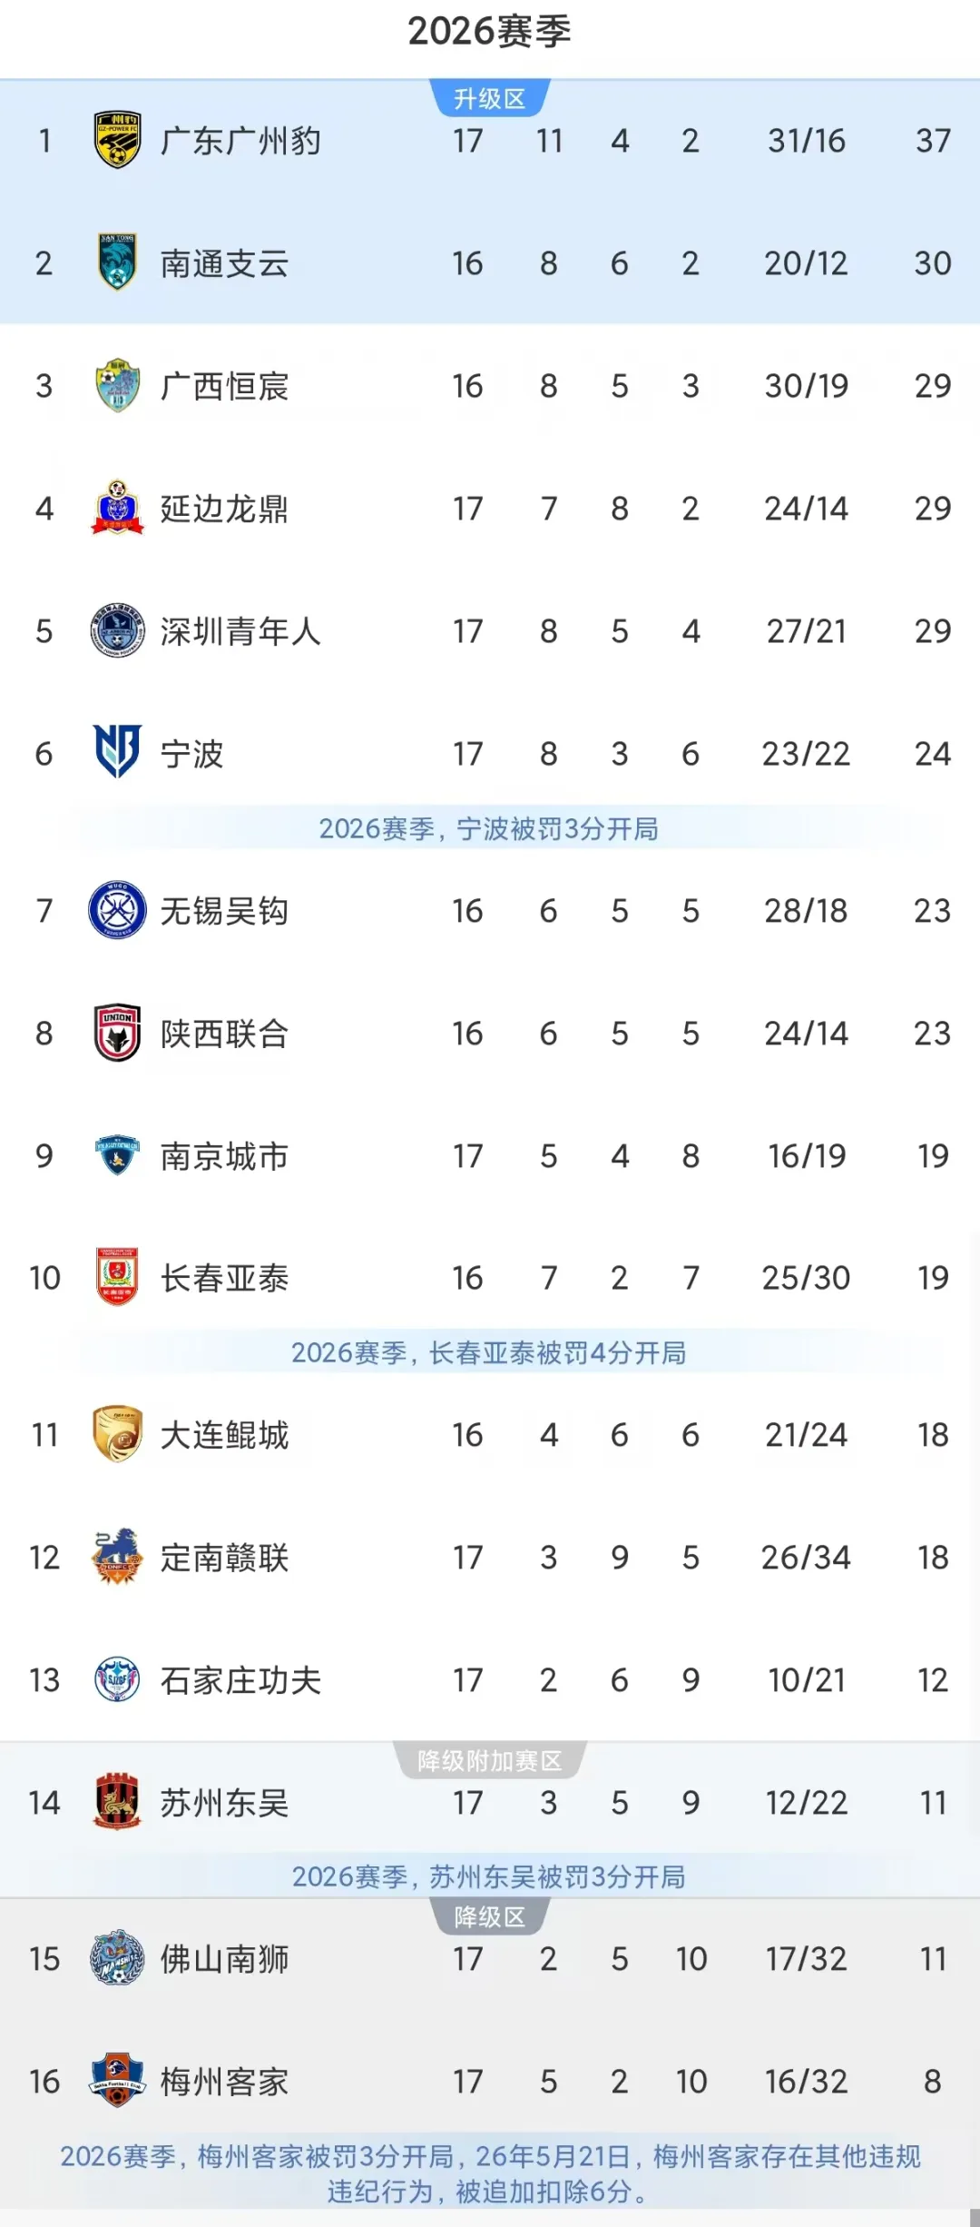
Task: Tap the 降级区 relegation zone label
Action: tap(490, 1916)
